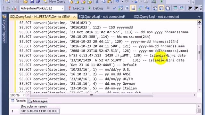
Task: Click the Undo arrow icon
Action: (x=117, y=2)
